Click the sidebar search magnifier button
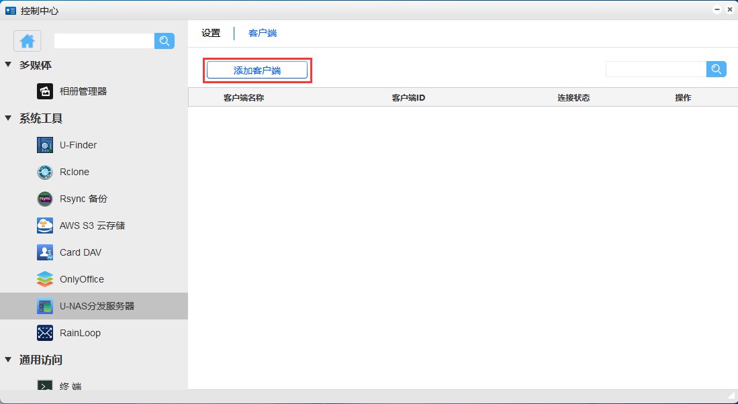738x404 pixels. pos(165,41)
